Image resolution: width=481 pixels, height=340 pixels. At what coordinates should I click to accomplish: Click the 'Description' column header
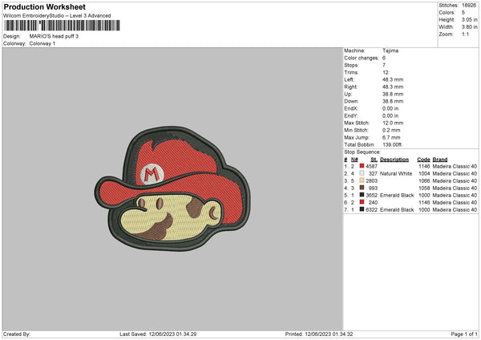click(394, 160)
